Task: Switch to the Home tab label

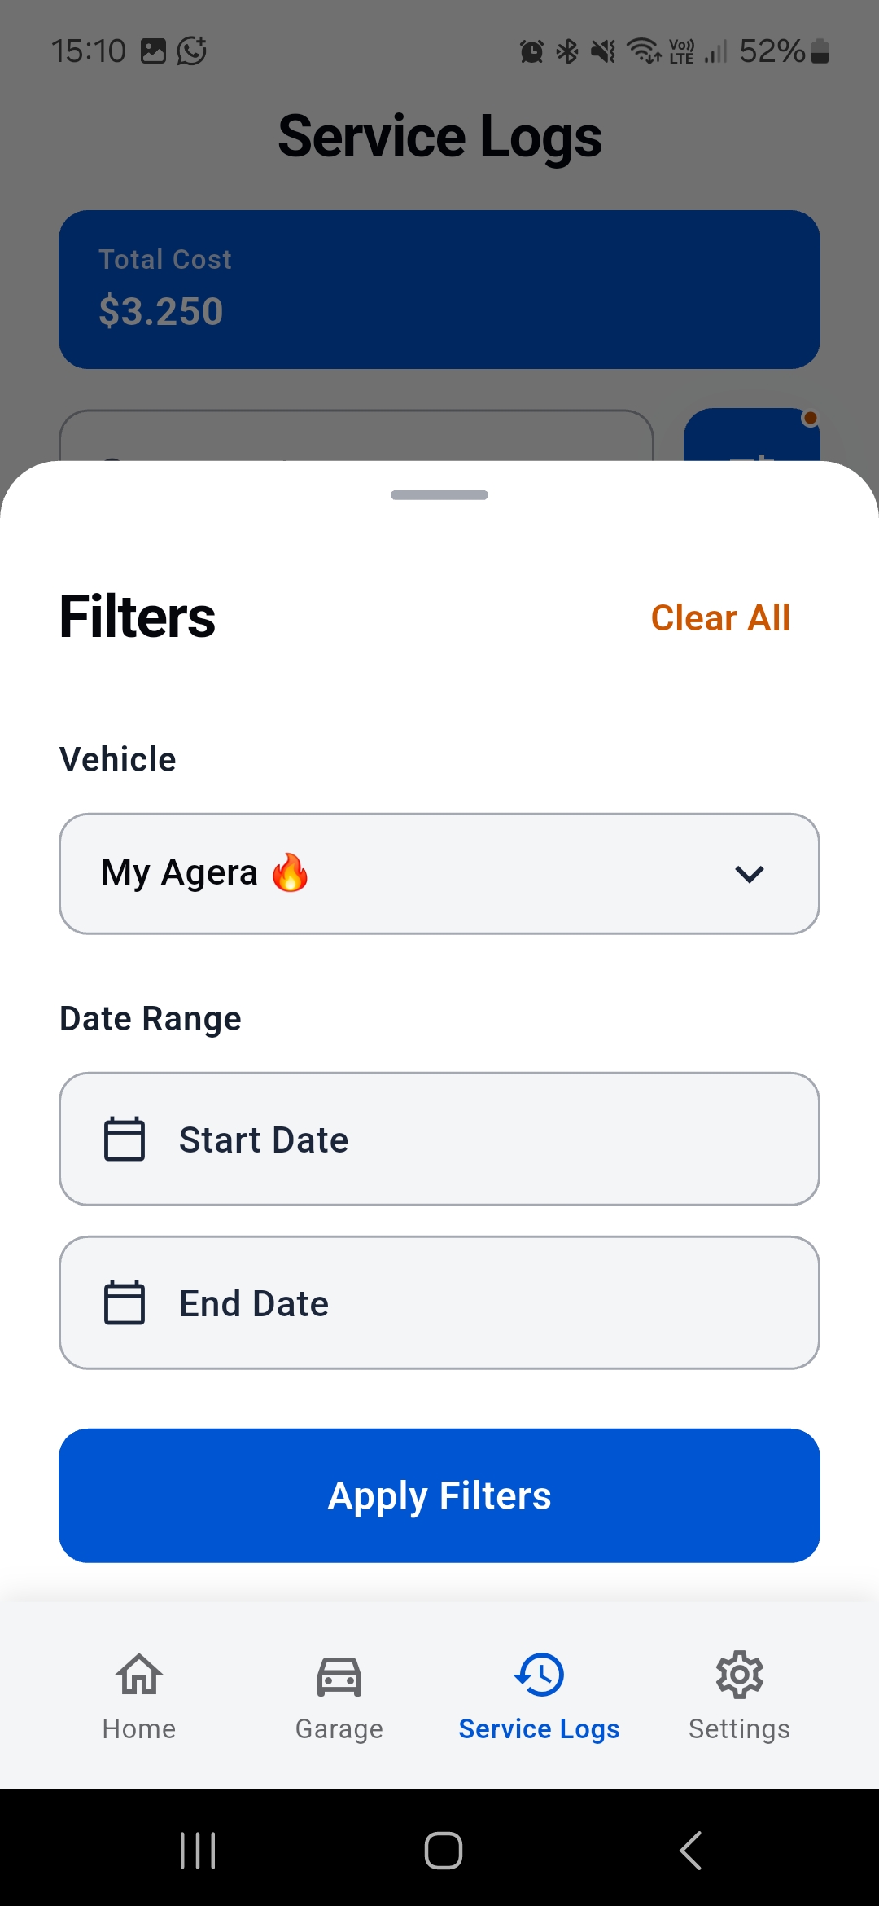Action: pyautogui.click(x=138, y=1728)
